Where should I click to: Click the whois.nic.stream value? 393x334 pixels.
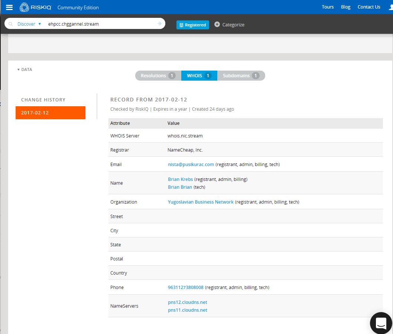click(185, 136)
